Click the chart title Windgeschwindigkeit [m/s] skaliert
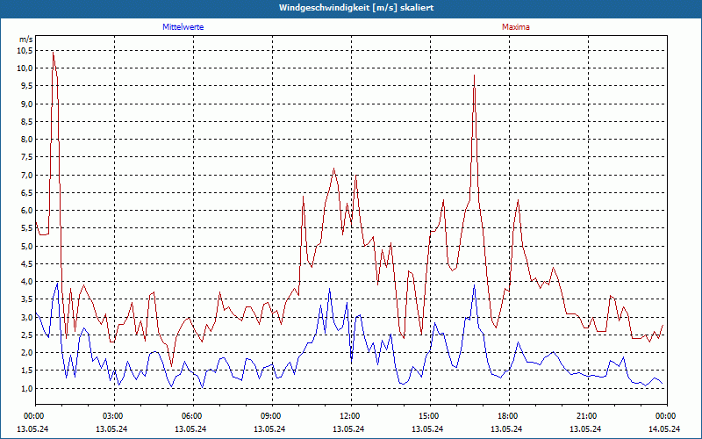This screenshot has height=439, width=702. click(356, 8)
